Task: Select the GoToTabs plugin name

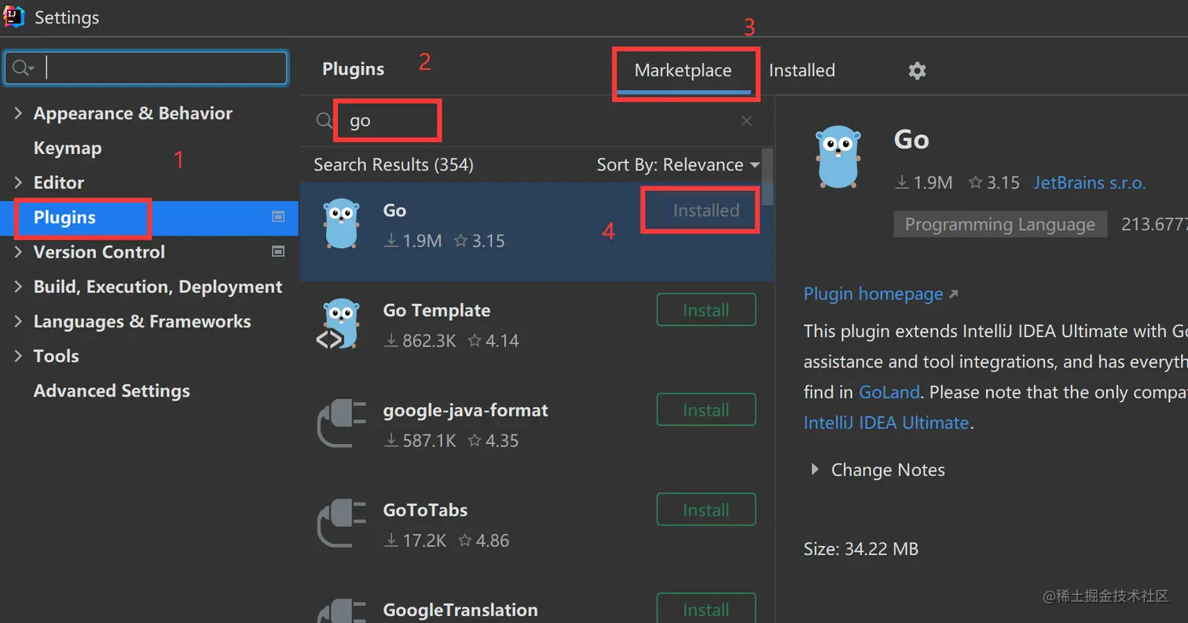Action: point(425,510)
